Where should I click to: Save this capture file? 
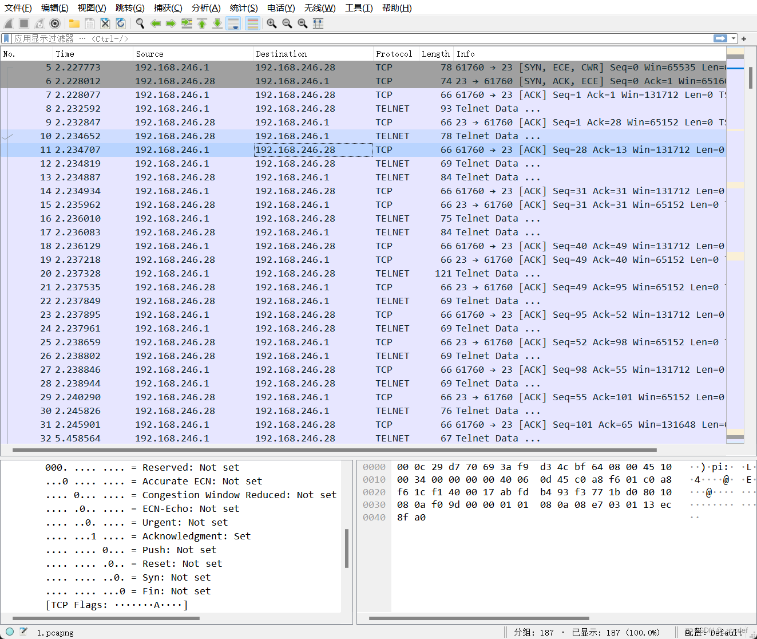tap(90, 23)
